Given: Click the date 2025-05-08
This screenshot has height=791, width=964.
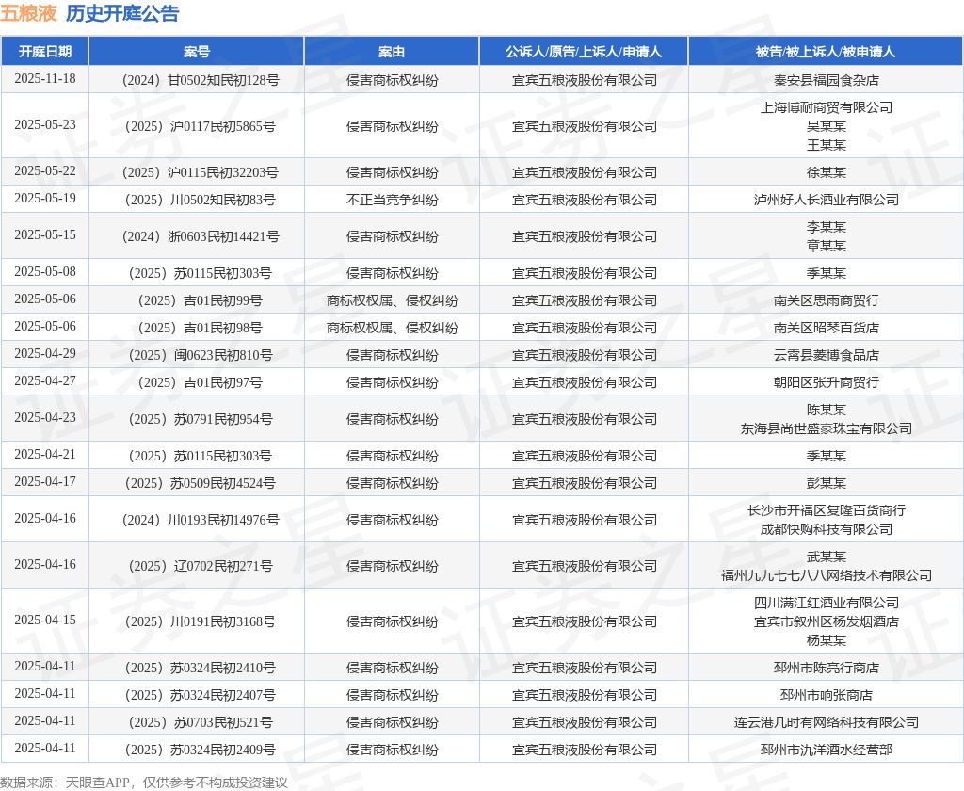Looking at the screenshot, I should (45, 271).
